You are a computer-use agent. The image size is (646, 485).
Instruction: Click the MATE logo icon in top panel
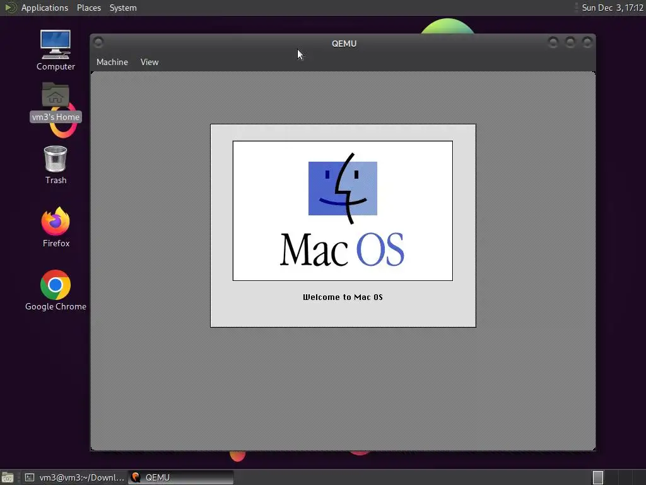11,8
